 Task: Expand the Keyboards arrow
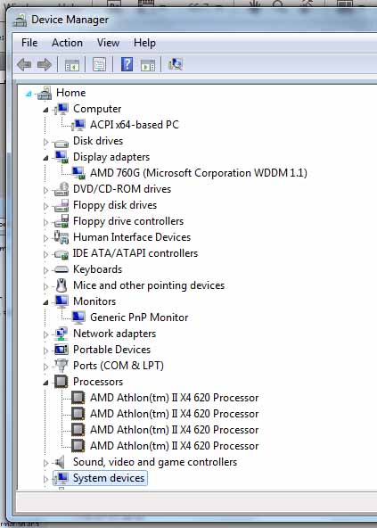[x=46, y=270]
